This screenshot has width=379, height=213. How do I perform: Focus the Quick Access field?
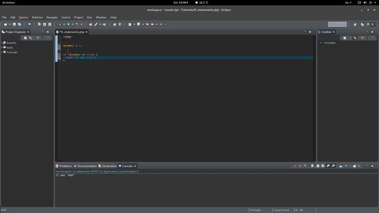337,24
